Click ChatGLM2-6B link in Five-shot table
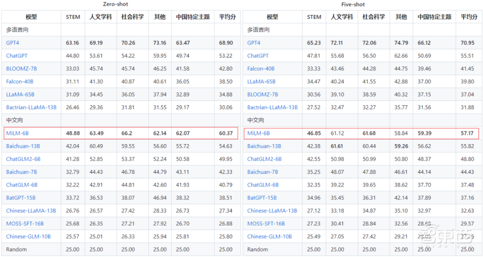The height and width of the screenshot is (257, 483). pos(265,159)
